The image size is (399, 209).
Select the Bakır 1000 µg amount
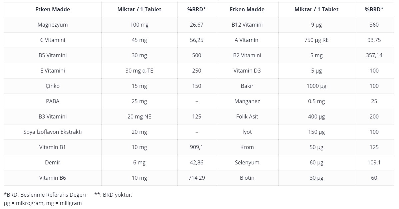click(316, 86)
